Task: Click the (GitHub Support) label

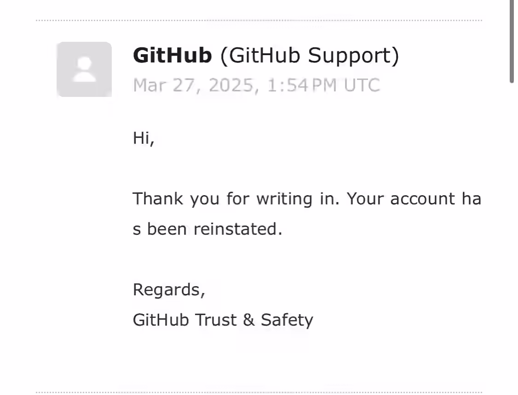Action: [x=310, y=56]
